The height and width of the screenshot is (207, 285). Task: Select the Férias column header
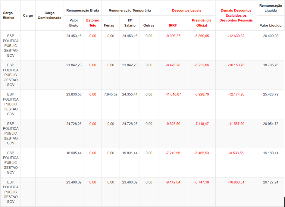tap(109, 25)
